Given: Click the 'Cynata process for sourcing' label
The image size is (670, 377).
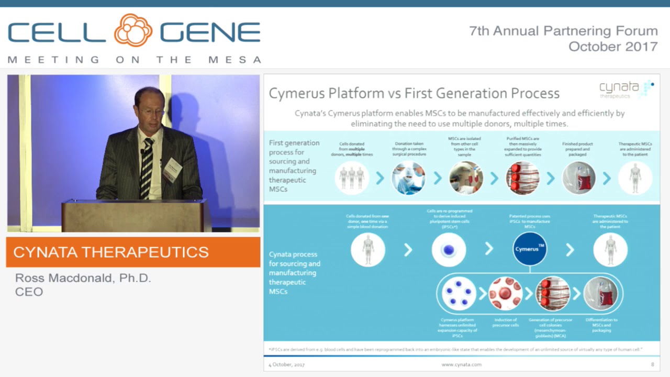Looking at the screenshot, I should coord(295,272).
